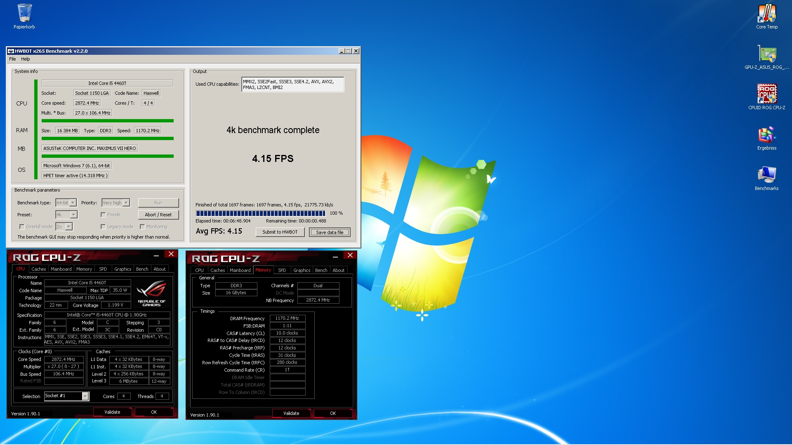Launch Core Temp desktop icon
Viewport: 792px width, 445px height.
[x=767, y=16]
